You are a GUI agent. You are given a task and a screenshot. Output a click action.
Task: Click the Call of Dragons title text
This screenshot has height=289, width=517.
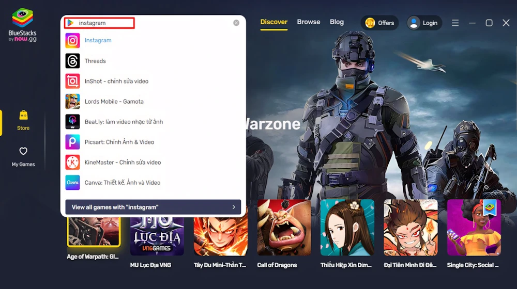[x=277, y=265]
